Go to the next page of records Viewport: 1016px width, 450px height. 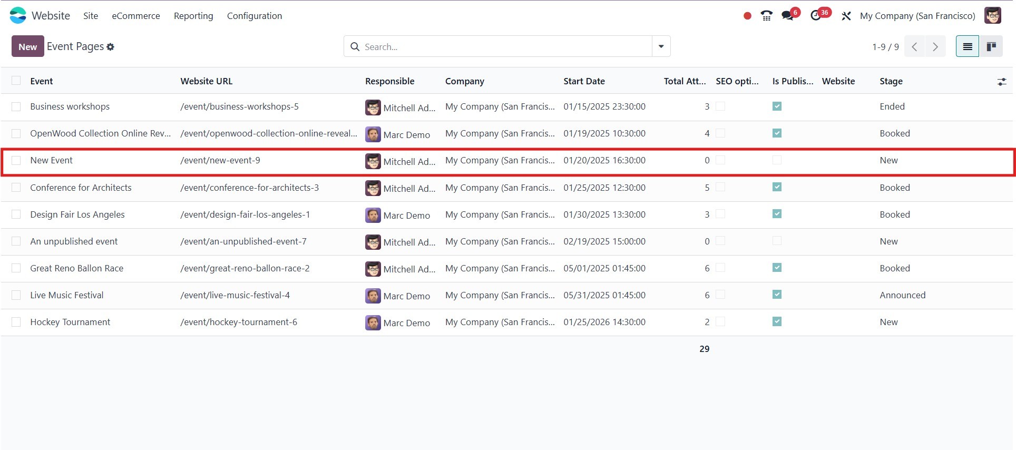[x=935, y=46]
